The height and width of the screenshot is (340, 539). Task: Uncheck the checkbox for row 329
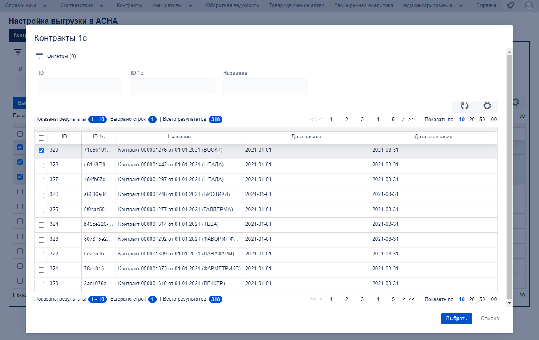pos(41,150)
